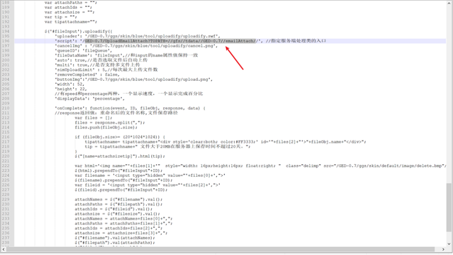Click the tipattachname div style line
453x255 pixels.
(x=225, y=142)
